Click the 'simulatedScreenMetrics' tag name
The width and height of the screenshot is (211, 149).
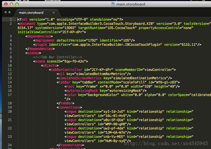point(80,78)
